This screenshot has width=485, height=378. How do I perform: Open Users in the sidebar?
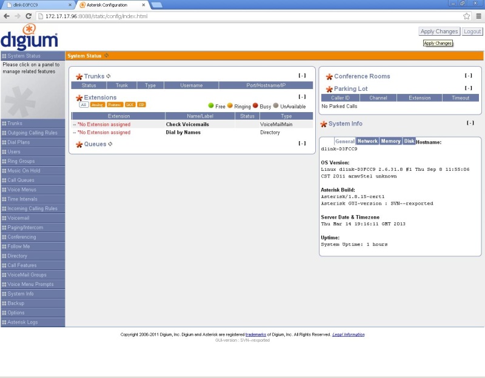pos(33,152)
